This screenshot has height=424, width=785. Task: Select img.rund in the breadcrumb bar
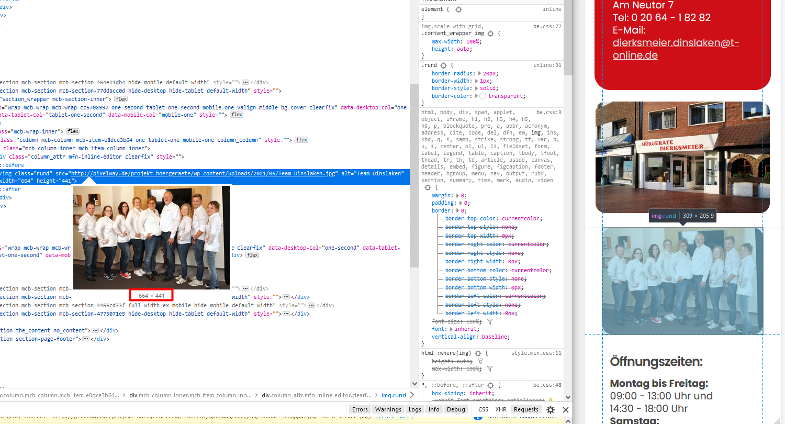394,395
